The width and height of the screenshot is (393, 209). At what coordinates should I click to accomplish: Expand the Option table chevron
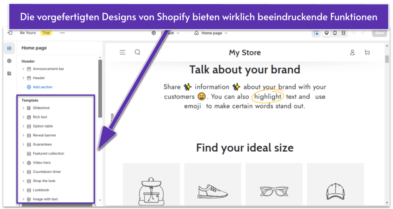pyautogui.click(x=23, y=126)
